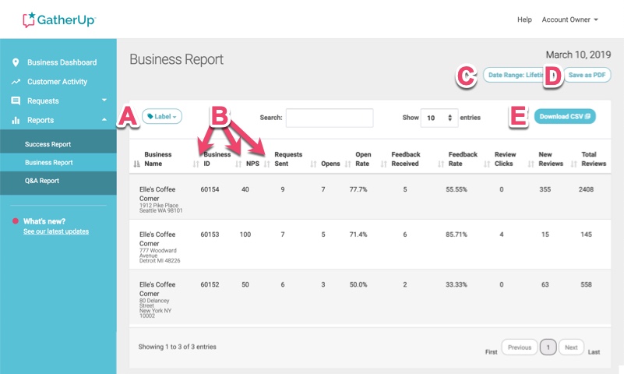The image size is (624, 374).
Task: Select Business Report in sidebar
Action: [x=48, y=162]
